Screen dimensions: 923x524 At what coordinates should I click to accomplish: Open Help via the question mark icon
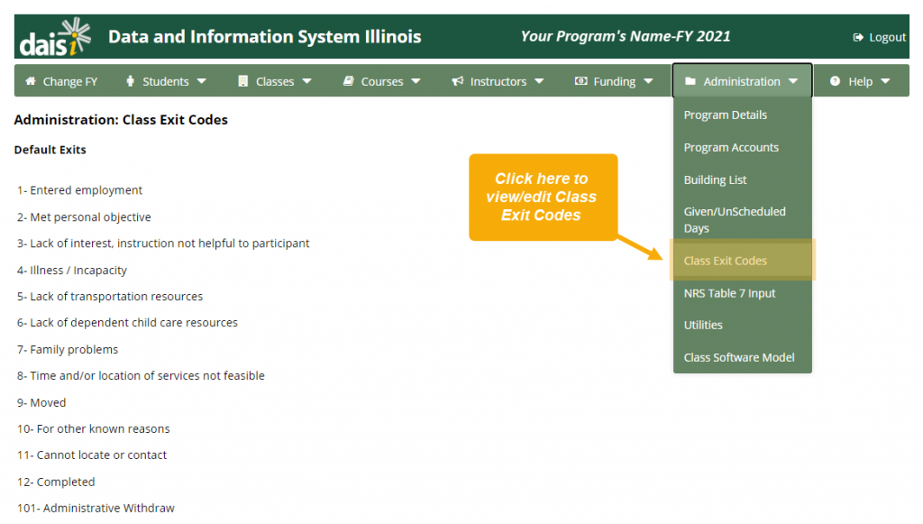(833, 80)
